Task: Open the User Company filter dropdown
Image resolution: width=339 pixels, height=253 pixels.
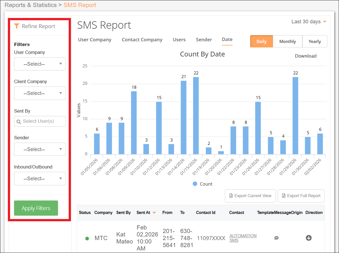Action: click(40, 64)
